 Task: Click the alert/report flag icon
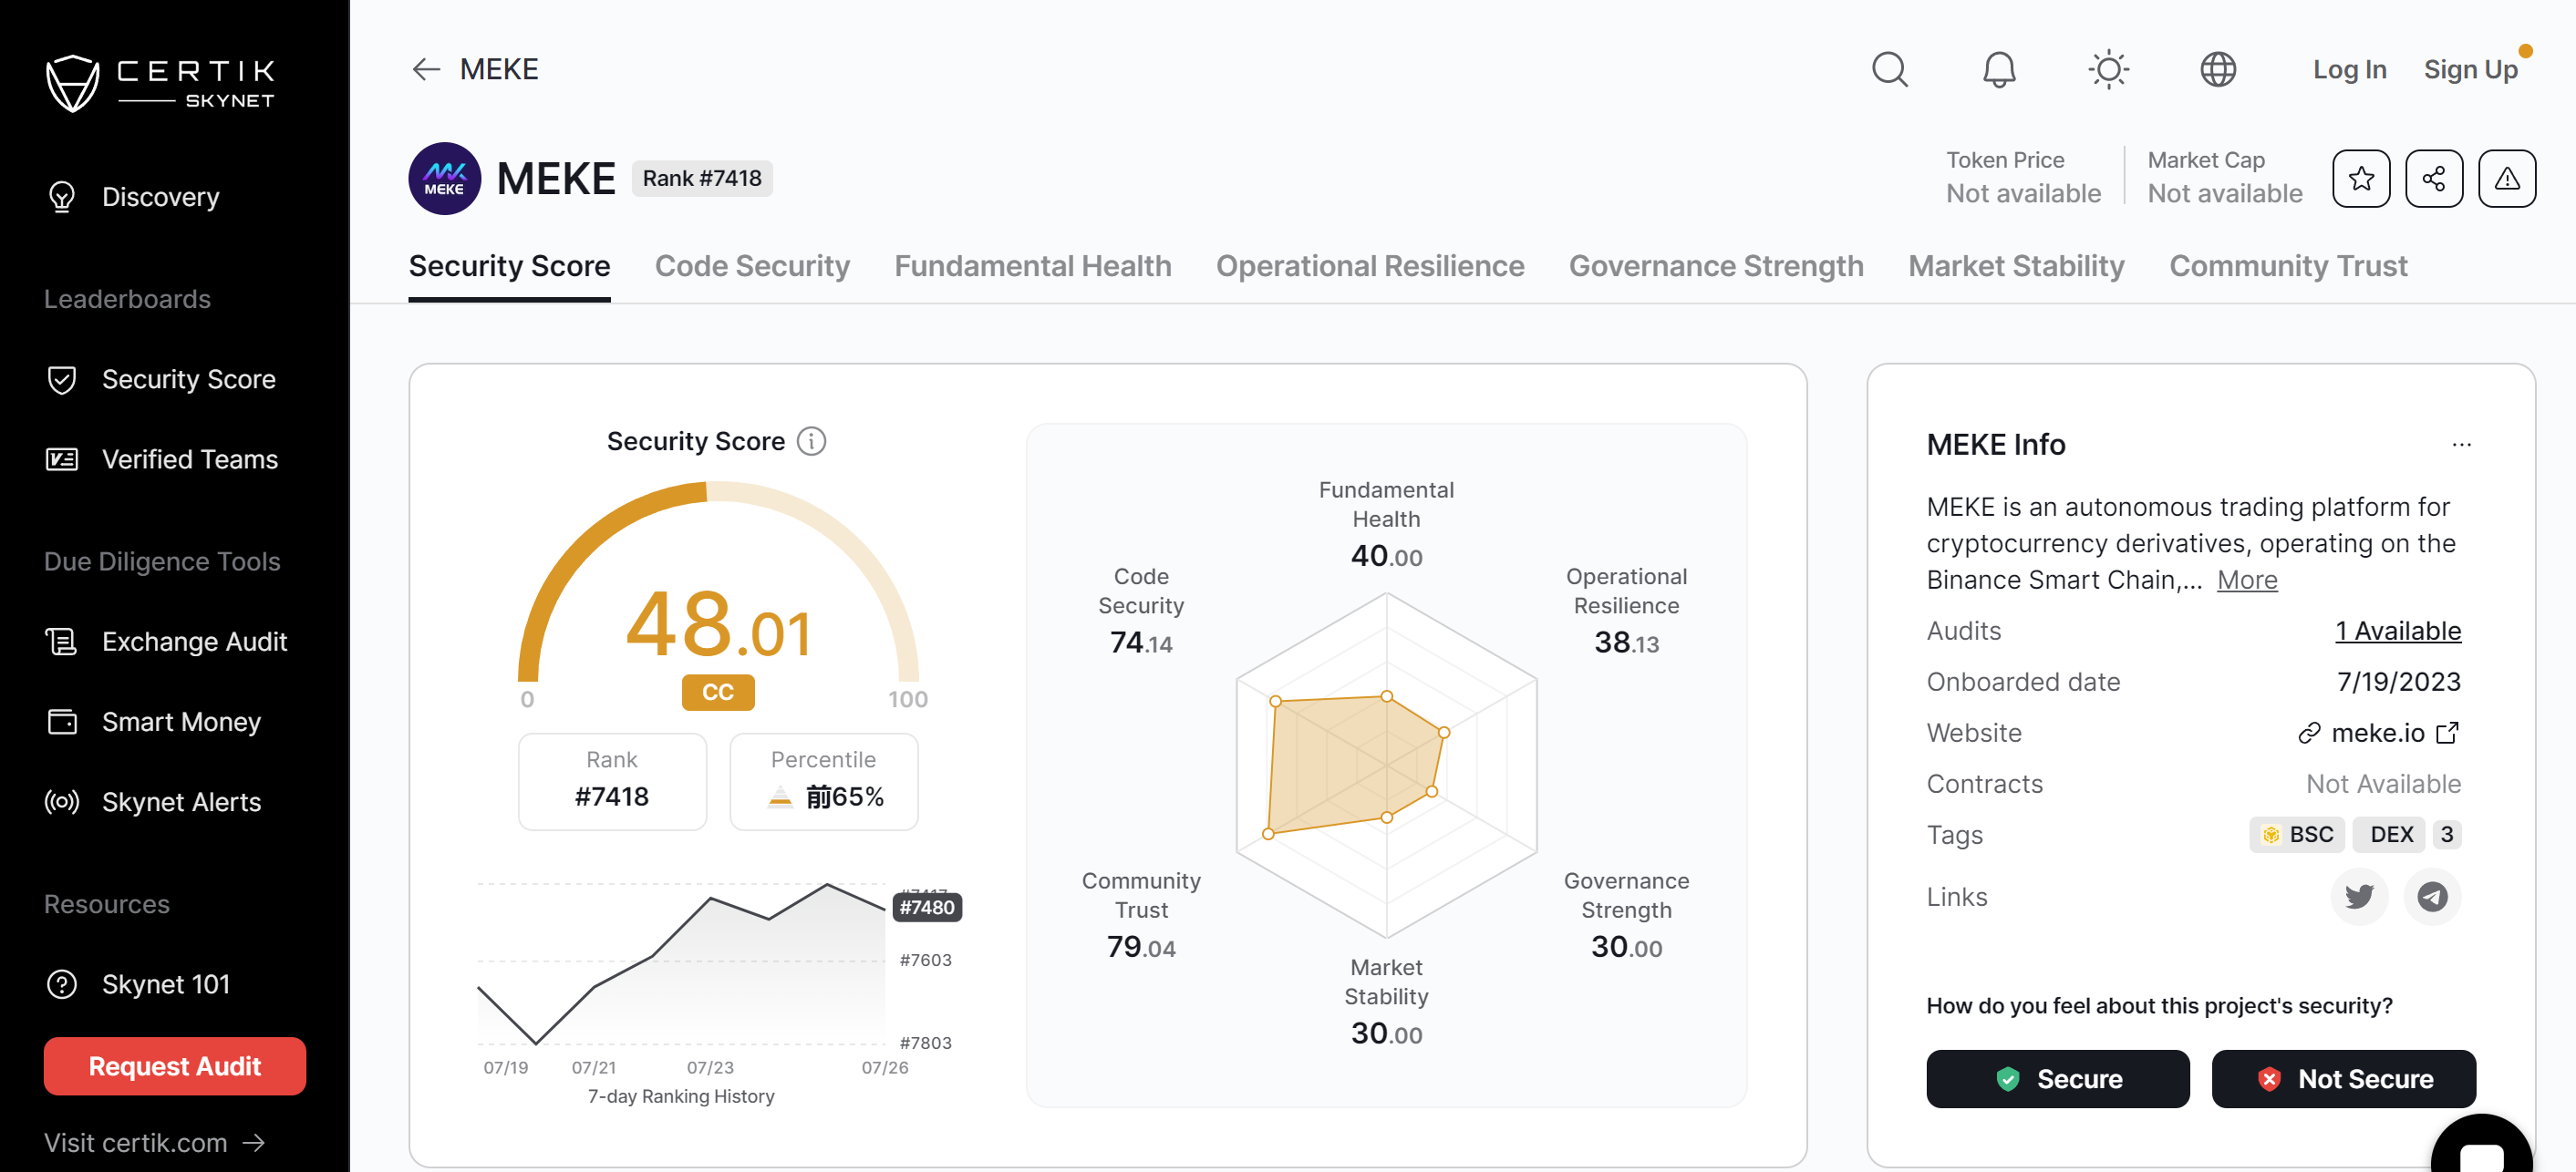[2504, 178]
